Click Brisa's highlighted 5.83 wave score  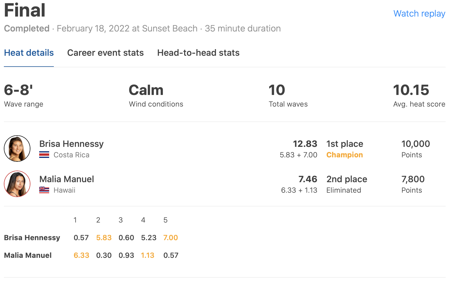point(104,238)
